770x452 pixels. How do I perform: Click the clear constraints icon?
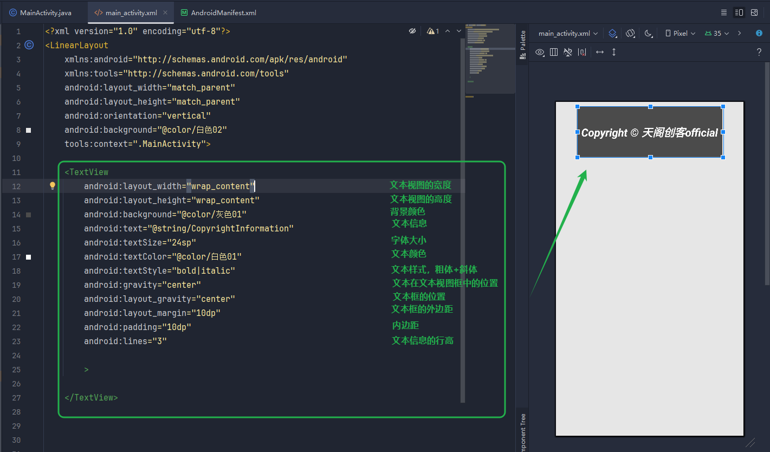582,52
